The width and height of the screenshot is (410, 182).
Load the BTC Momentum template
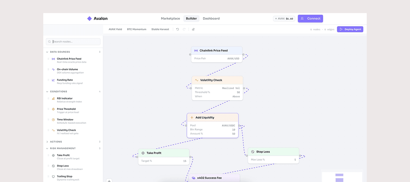pos(137,29)
